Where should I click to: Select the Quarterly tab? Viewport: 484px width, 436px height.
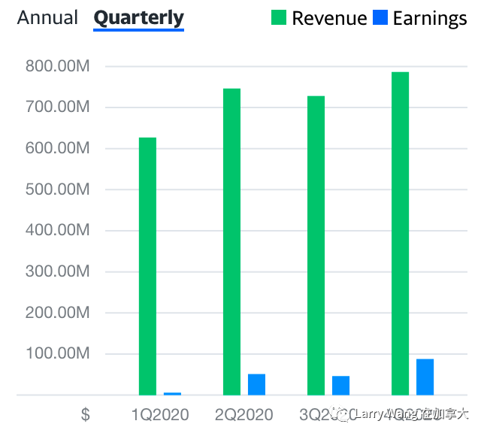(x=138, y=19)
